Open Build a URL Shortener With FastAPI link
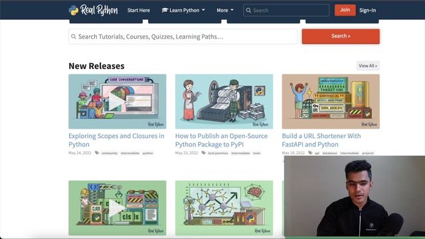Viewport: 425px width, 239px height. (321, 140)
